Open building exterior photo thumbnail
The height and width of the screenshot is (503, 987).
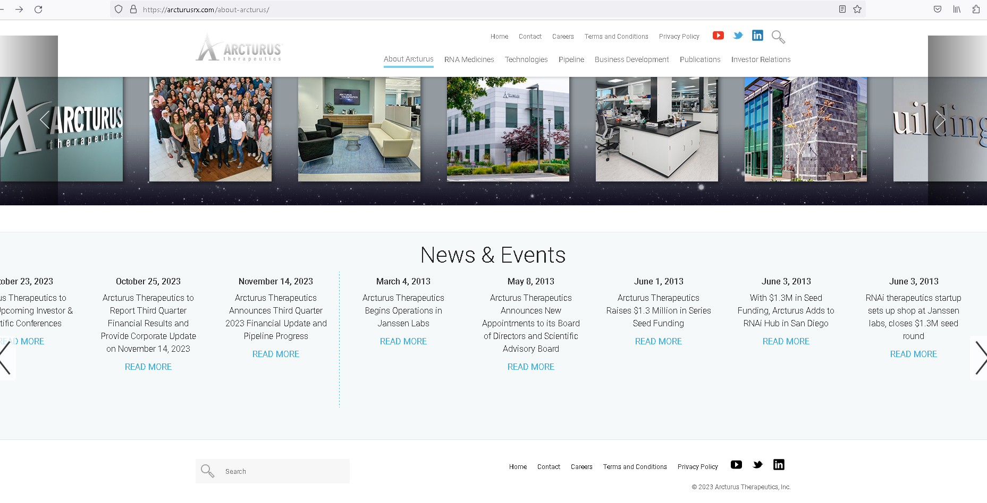pos(508,129)
